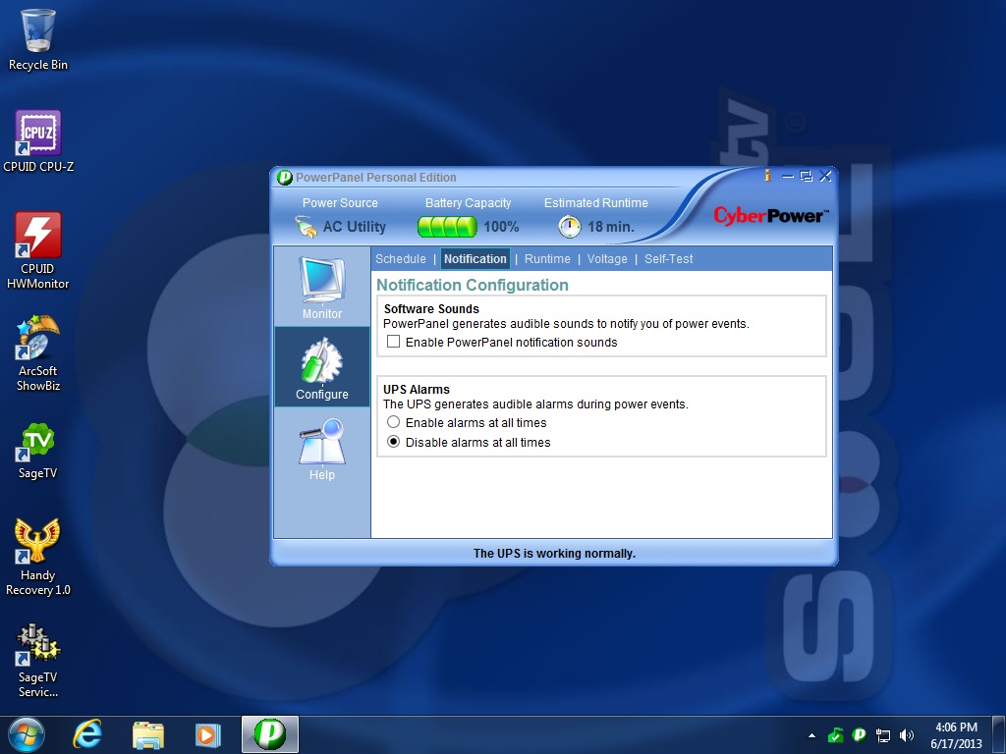Select the CPUID HWMonitor desktop shortcut
Image resolution: width=1006 pixels, height=754 pixels.
(38, 250)
